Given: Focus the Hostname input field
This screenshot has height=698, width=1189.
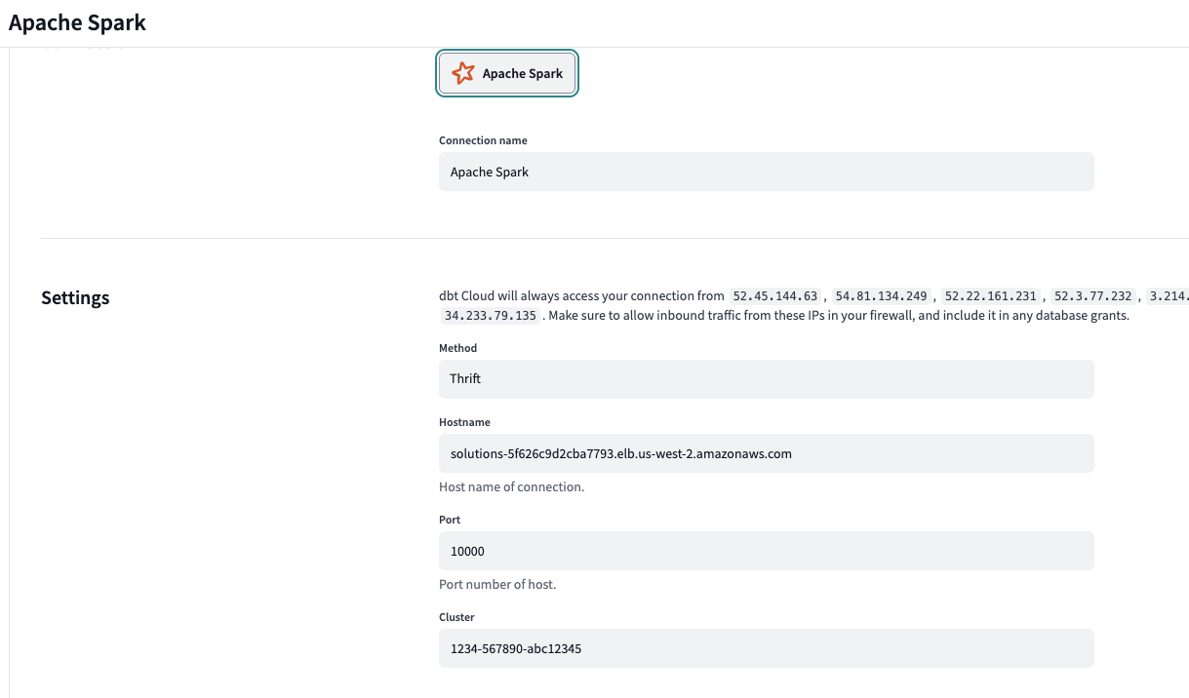Looking at the screenshot, I should point(767,453).
